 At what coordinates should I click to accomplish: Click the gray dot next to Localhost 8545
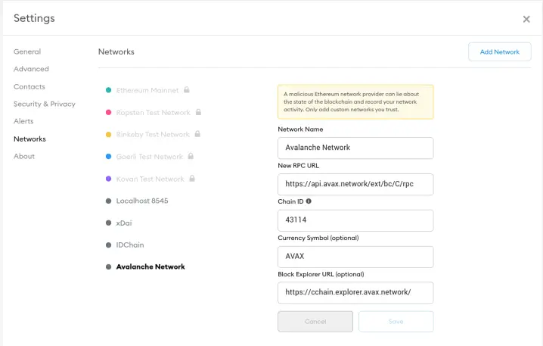click(x=108, y=201)
